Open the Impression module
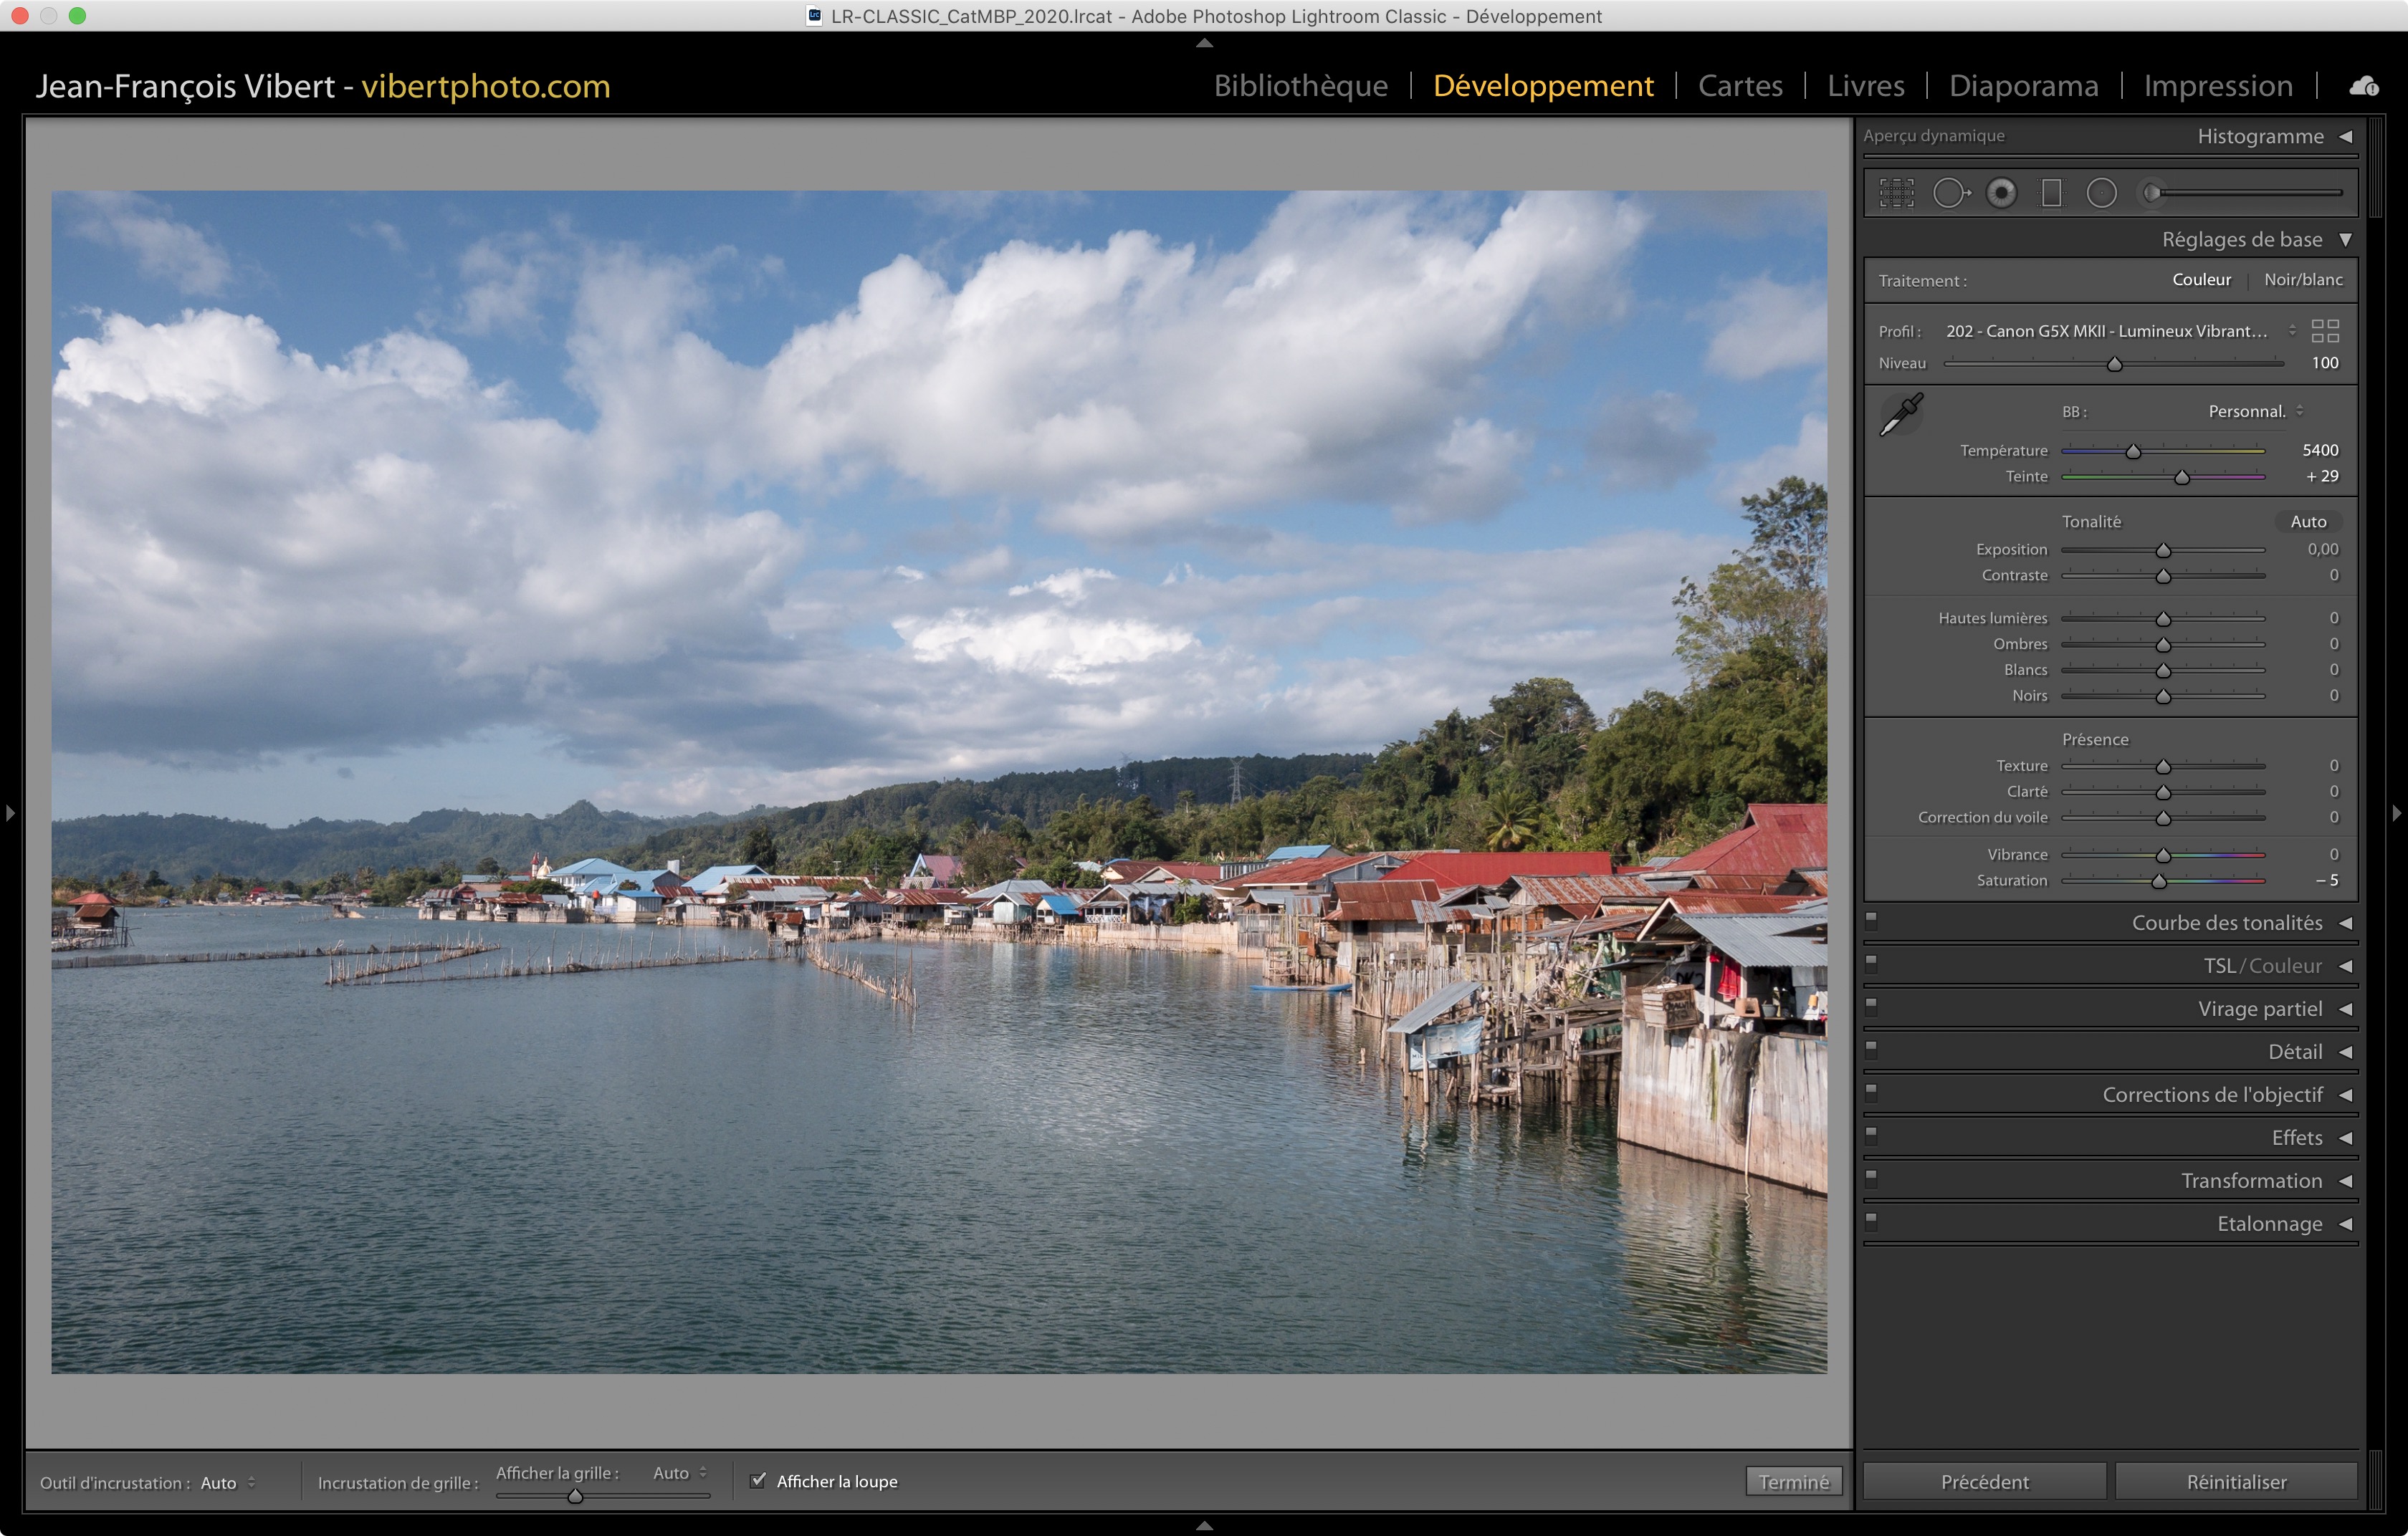The height and width of the screenshot is (1536, 2408). (x=2217, y=86)
